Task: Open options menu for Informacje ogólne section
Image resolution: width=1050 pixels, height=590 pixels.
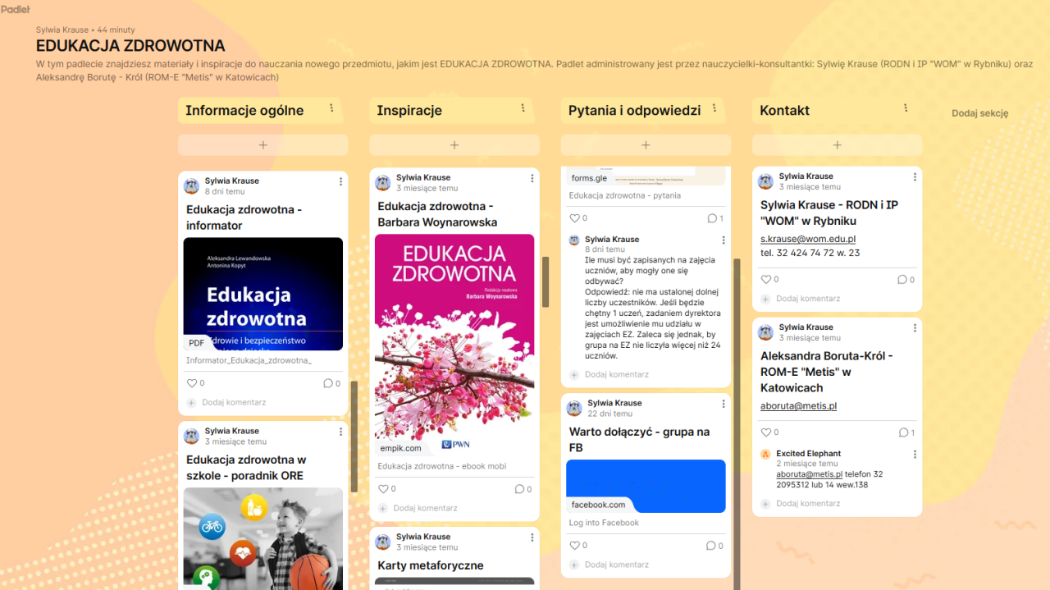Action: tap(331, 108)
